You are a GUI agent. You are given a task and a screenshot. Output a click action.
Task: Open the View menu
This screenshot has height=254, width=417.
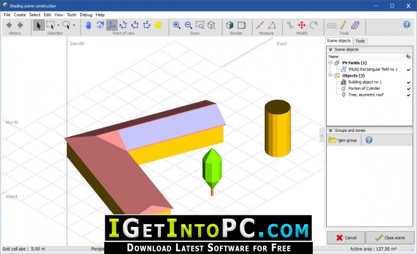tap(59, 15)
